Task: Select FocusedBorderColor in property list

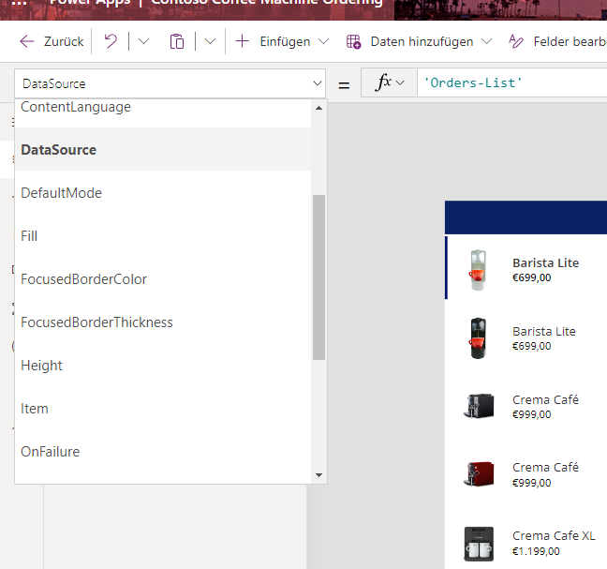Action: pyautogui.click(x=163, y=279)
